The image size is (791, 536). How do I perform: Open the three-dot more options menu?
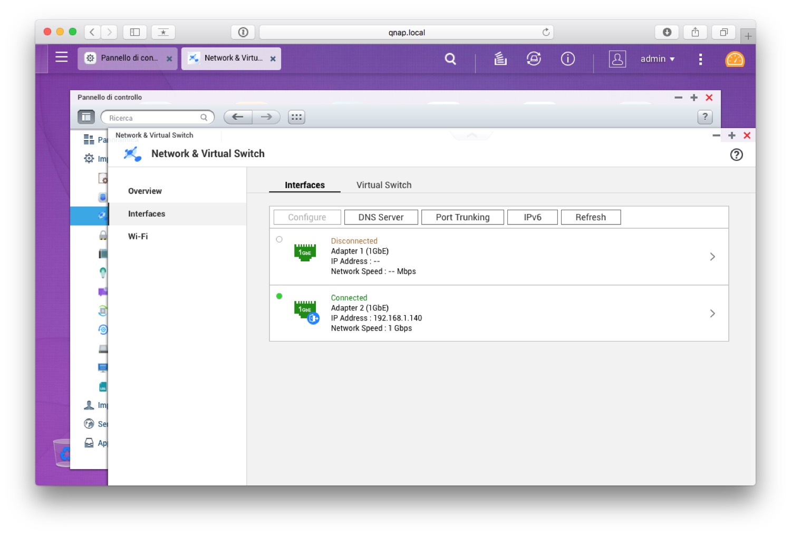(700, 59)
